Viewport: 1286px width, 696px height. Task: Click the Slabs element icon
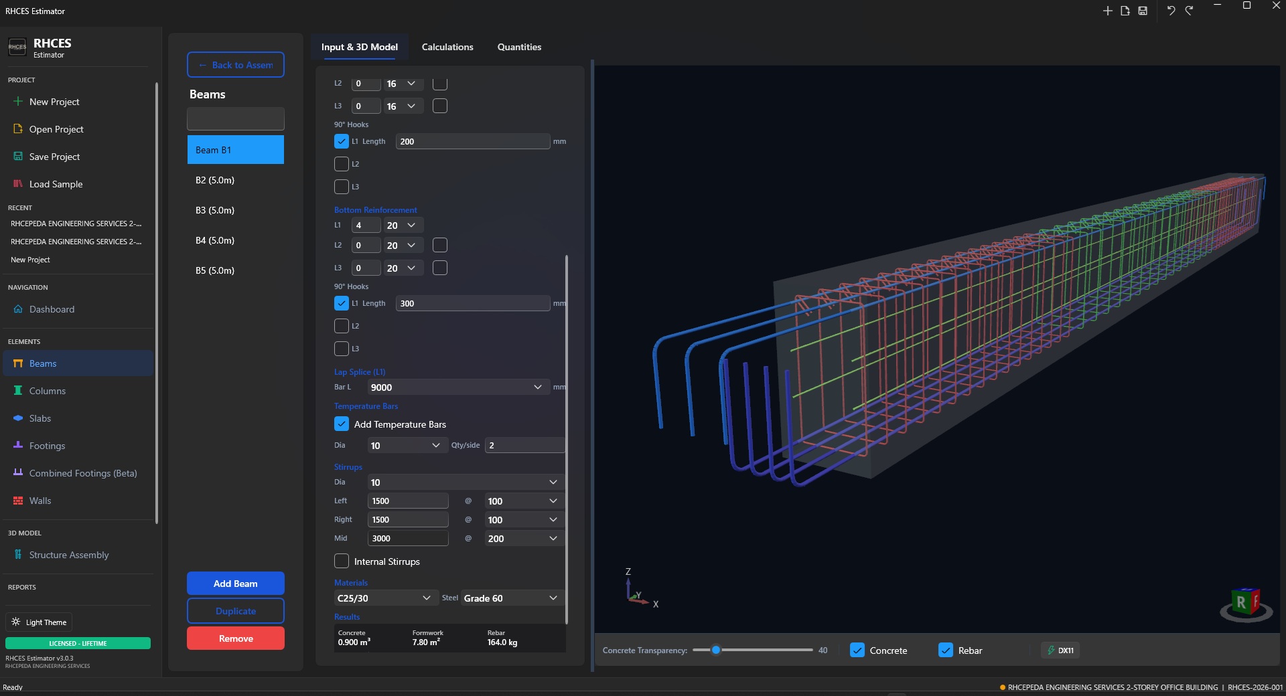(18, 418)
